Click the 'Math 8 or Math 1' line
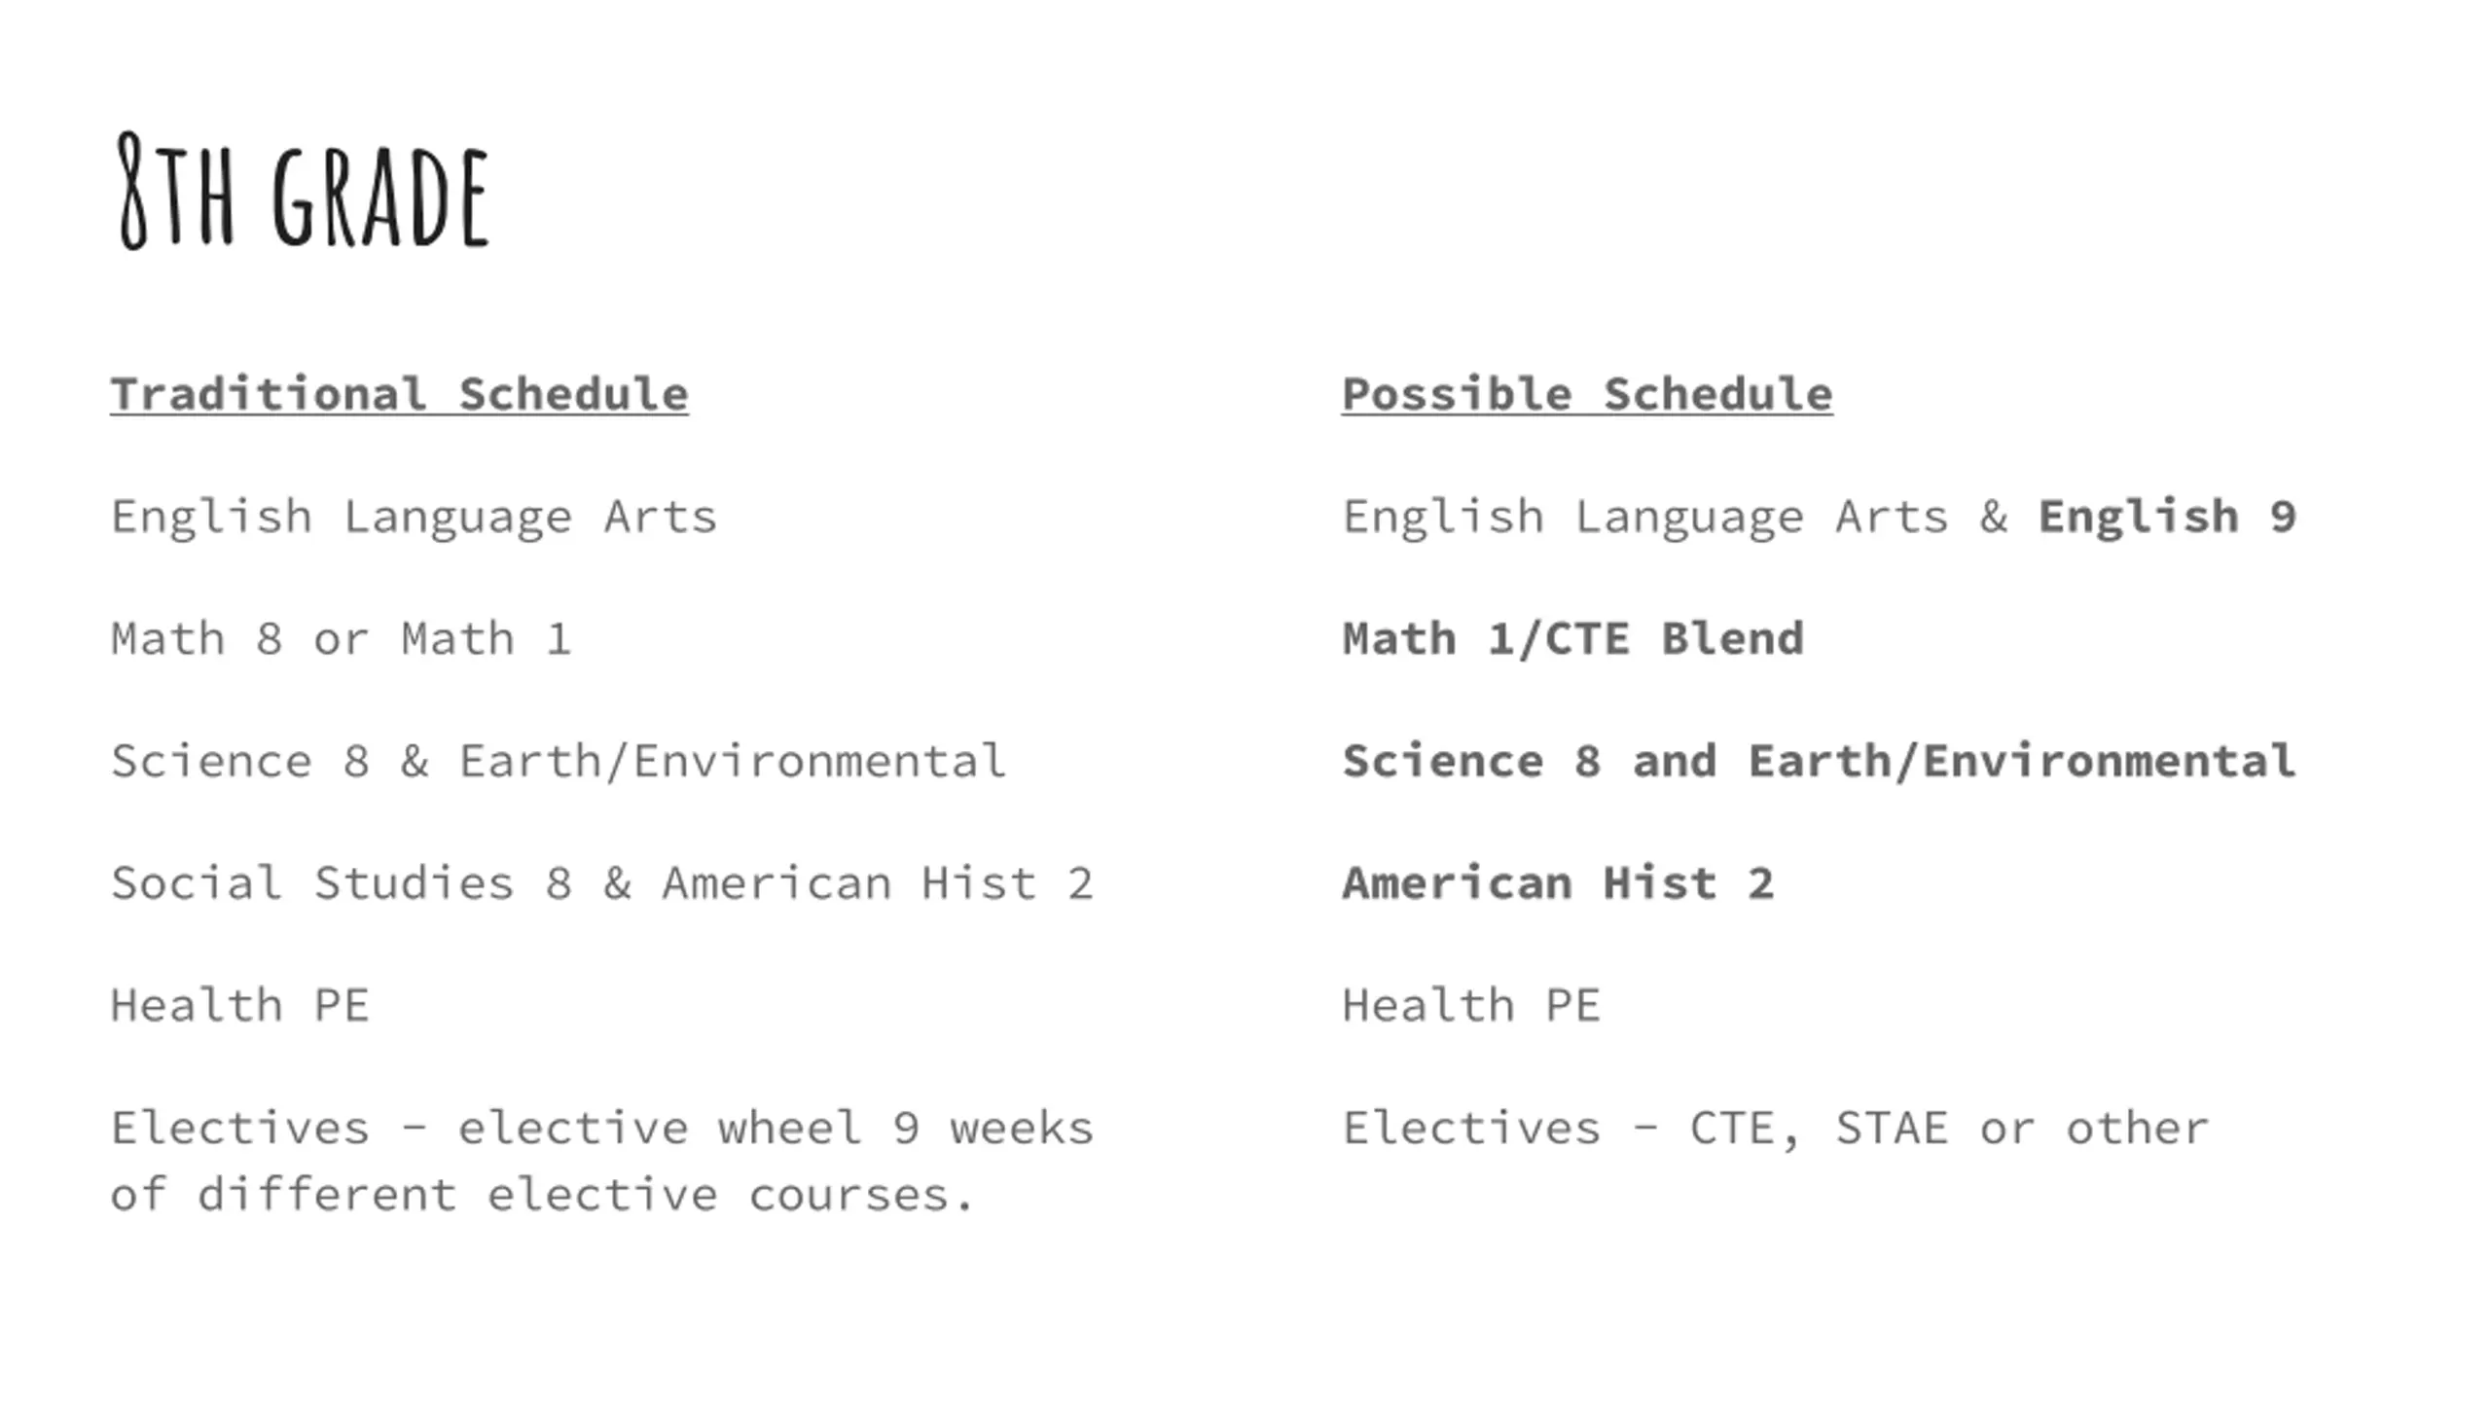 point(341,639)
